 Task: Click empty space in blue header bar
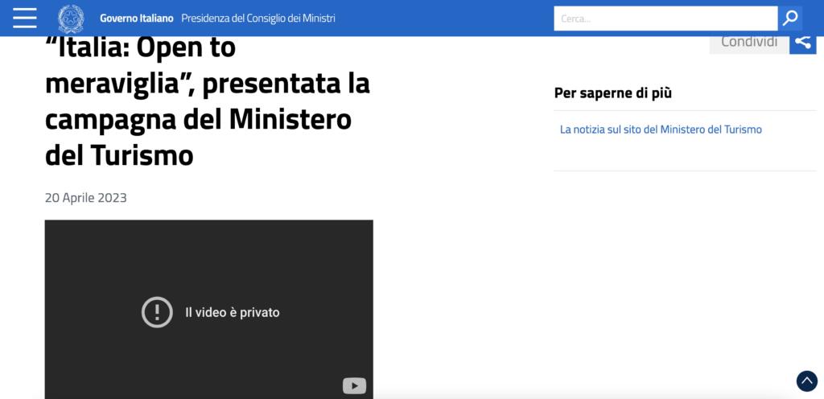click(x=443, y=18)
